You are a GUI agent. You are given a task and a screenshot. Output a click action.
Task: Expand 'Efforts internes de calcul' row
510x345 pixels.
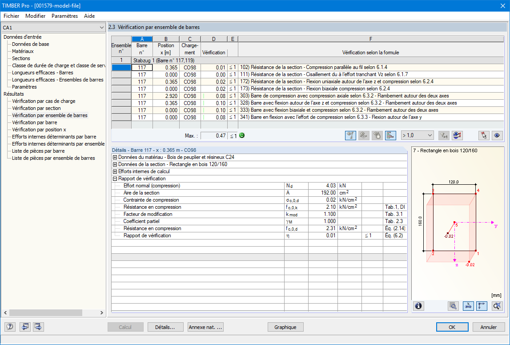[115, 172]
